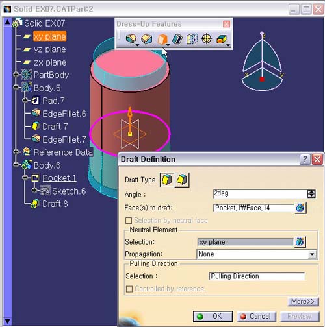Collapse the Body.5 tree node
The image size is (325, 327).
pyautogui.click(x=16, y=88)
